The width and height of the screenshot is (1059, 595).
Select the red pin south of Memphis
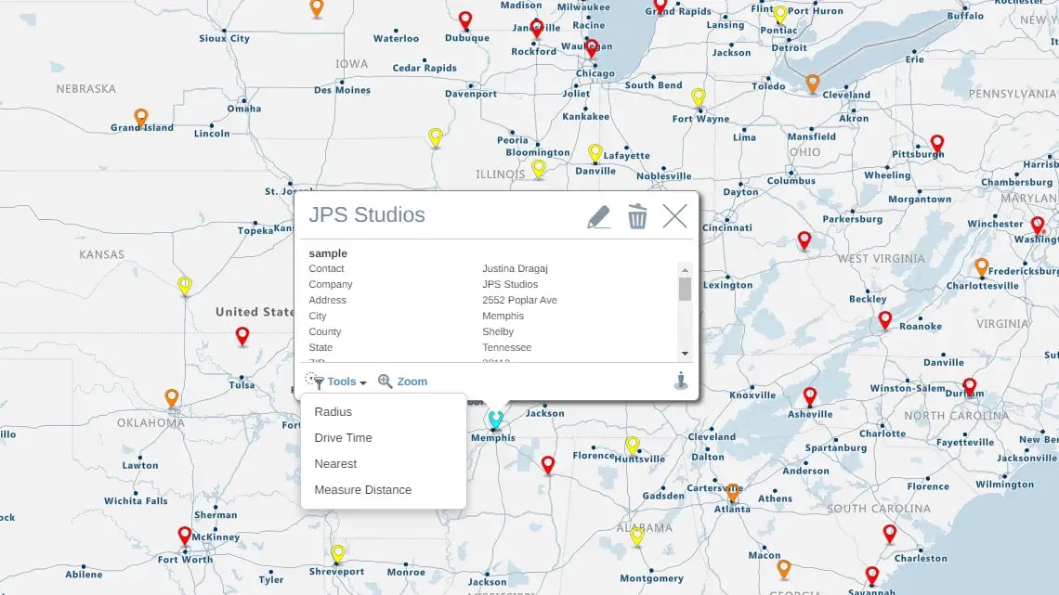[x=548, y=464]
